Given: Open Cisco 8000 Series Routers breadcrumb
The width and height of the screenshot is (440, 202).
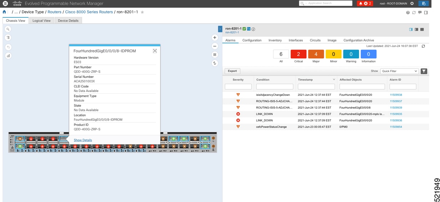Looking at the screenshot, I should 89,12.
